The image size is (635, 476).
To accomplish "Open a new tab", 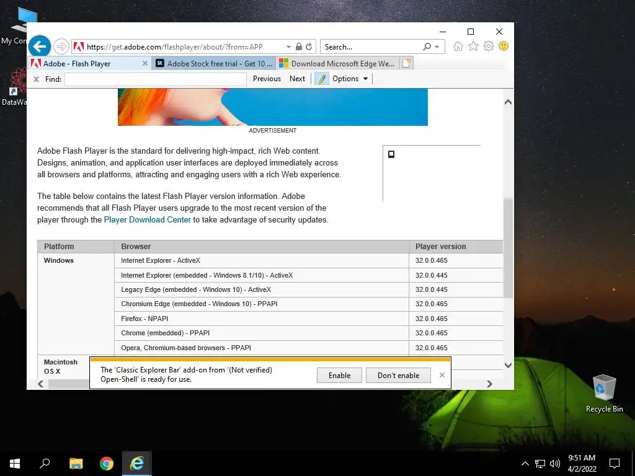I will [x=406, y=63].
